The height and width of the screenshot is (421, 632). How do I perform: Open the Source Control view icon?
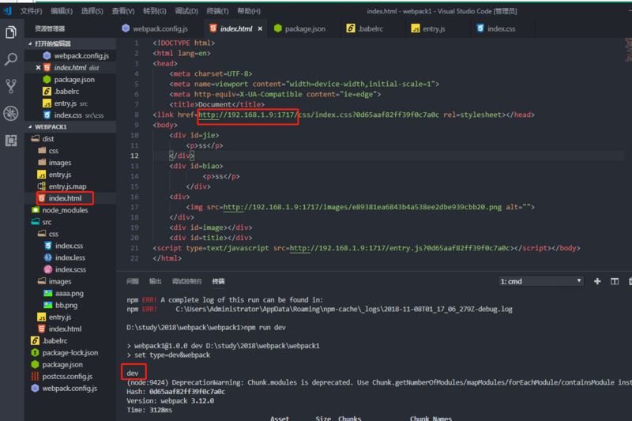coord(11,86)
